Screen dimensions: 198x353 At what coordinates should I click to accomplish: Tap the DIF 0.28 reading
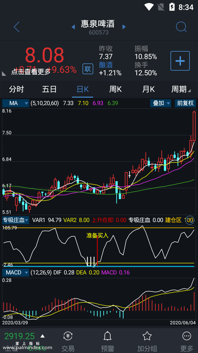64,272
